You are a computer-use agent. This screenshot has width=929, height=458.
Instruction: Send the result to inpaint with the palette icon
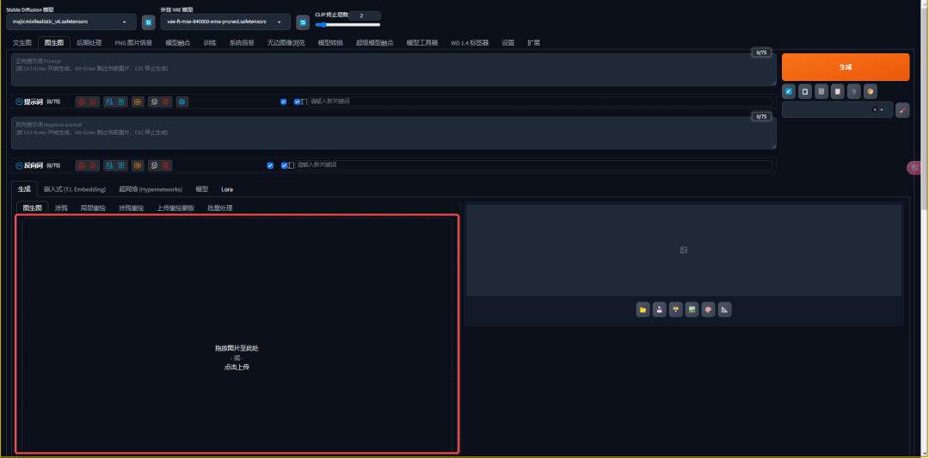click(x=709, y=310)
